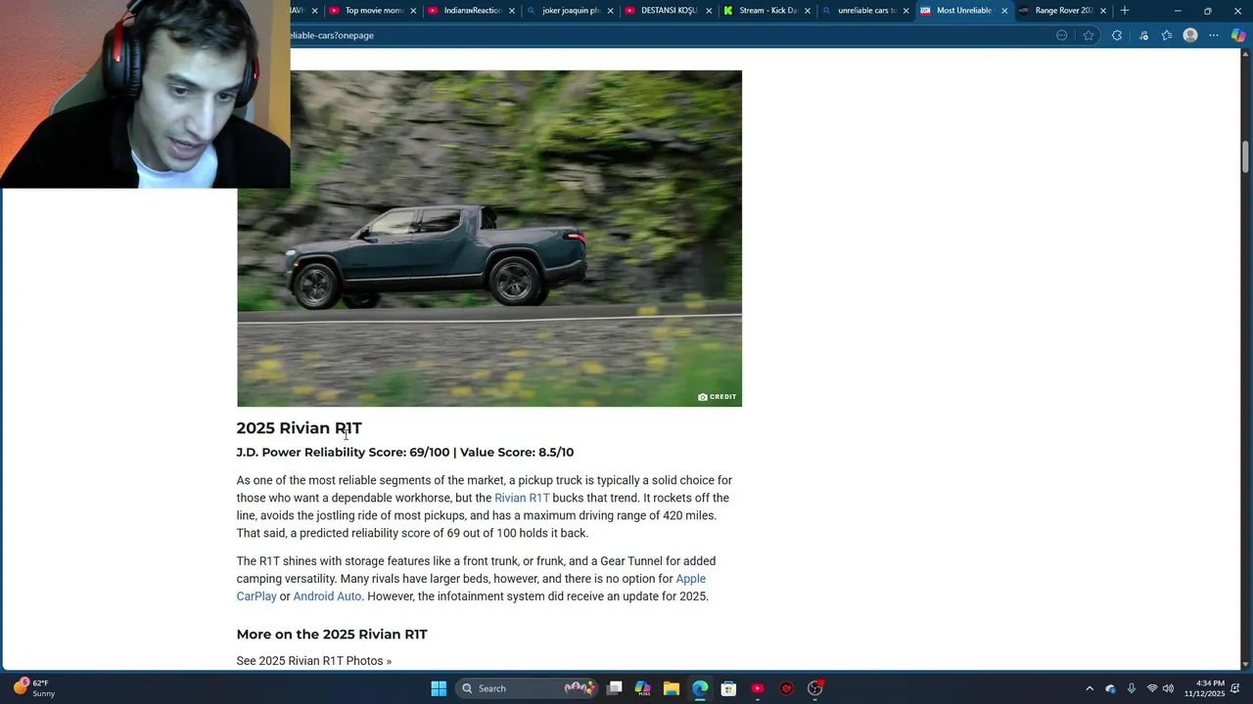
Task: Click the CREDIT camera label on photo
Action: [x=718, y=397]
